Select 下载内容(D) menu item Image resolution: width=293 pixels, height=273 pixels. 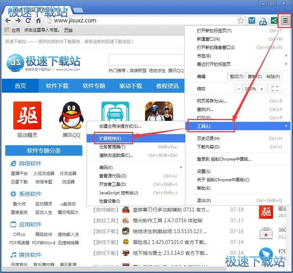pos(238,147)
